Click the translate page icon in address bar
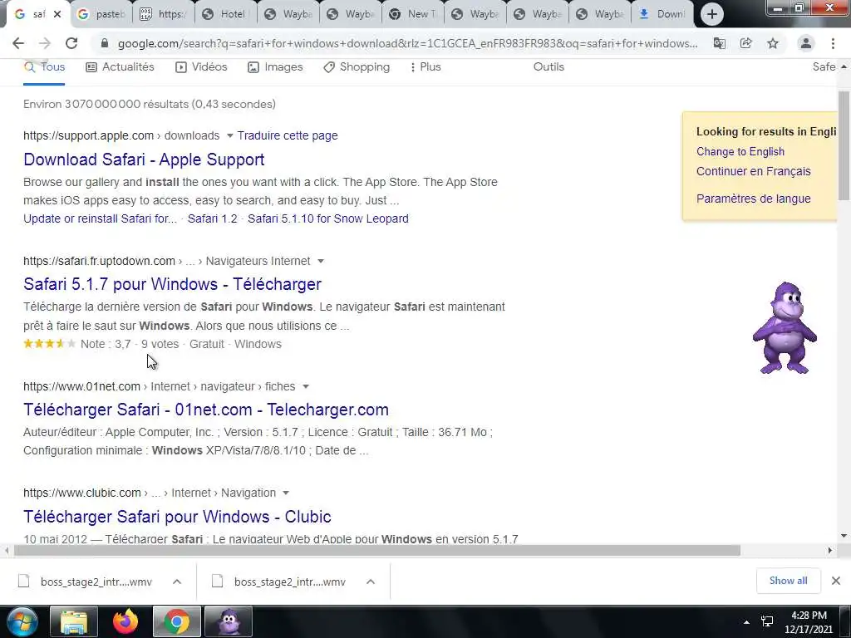 719,43
